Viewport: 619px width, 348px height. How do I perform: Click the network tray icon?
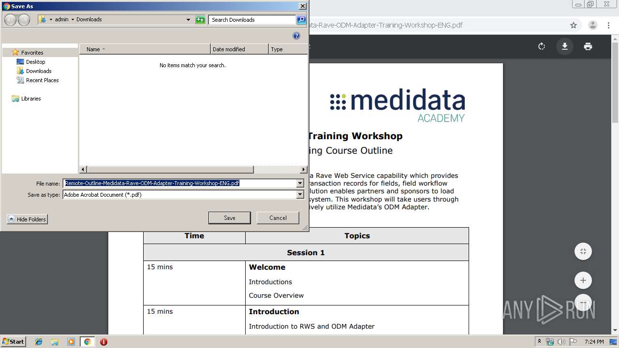point(550,342)
